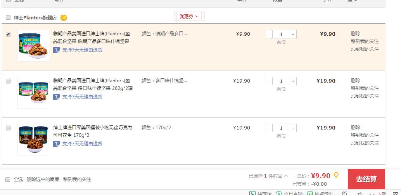This screenshot has width=401, height=195.
Task: Open 快剪辑 in the browser status bar
Action: click(260, 193)
